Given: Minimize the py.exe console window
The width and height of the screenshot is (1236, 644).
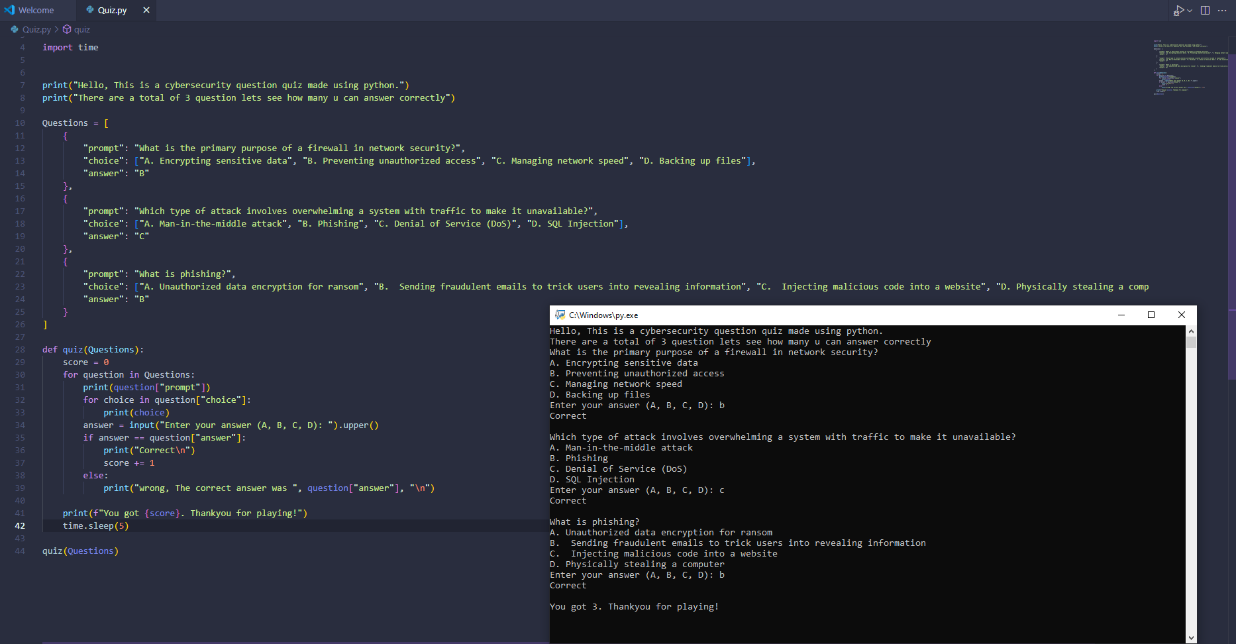Looking at the screenshot, I should (x=1121, y=315).
